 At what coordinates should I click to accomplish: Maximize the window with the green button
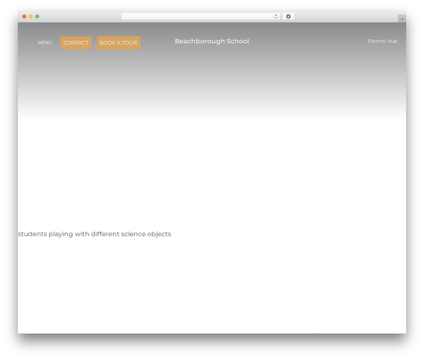[x=37, y=17]
